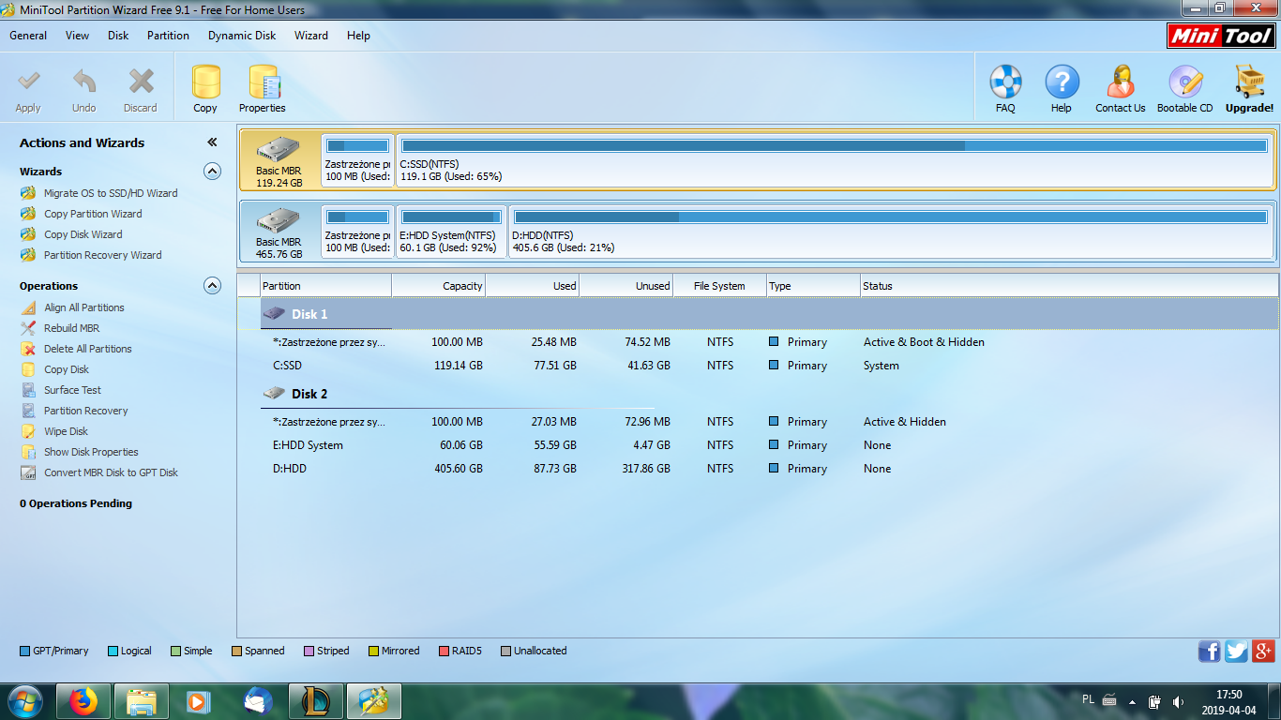Collapse the Actions and Wizards panel
Viewport: 1281px width, 720px height.
(x=212, y=142)
